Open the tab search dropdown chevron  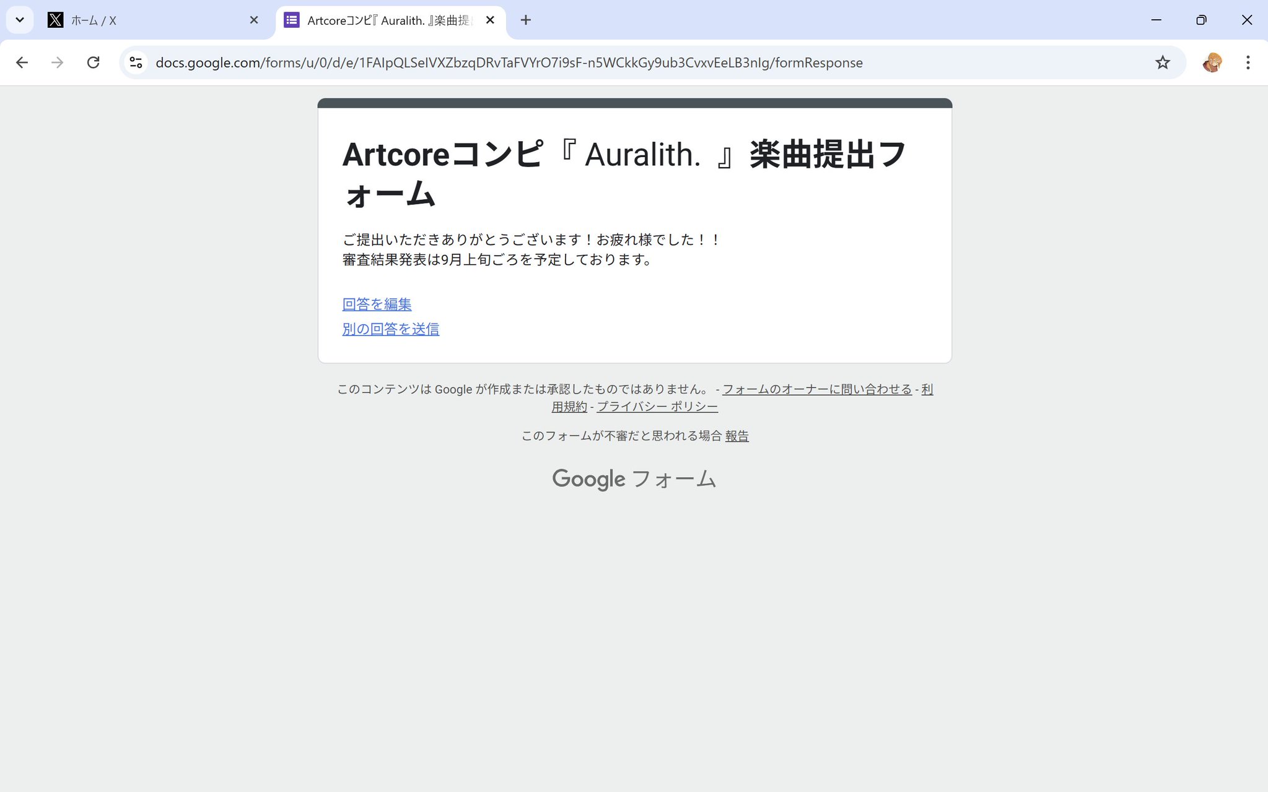[x=20, y=20]
